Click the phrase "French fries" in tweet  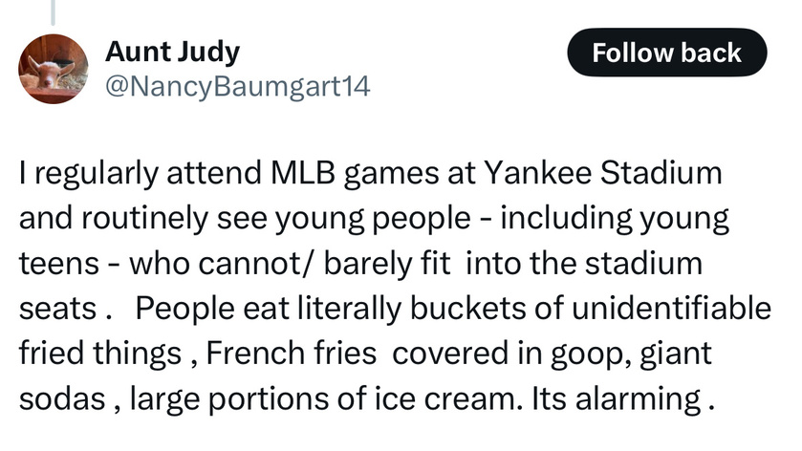click(291, 353)
